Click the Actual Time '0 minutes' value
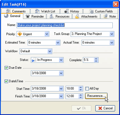 tap(88, 43)
